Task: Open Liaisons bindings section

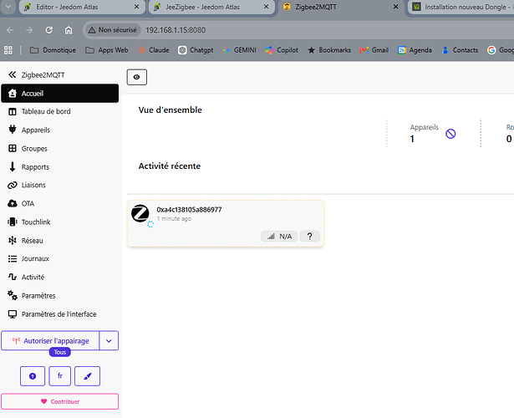Action: [60, 185]
